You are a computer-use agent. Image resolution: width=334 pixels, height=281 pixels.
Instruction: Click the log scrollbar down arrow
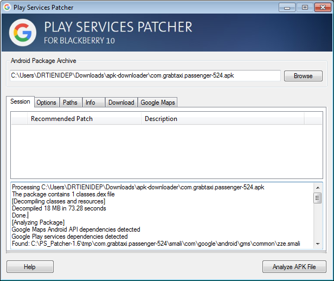[318, 245]
